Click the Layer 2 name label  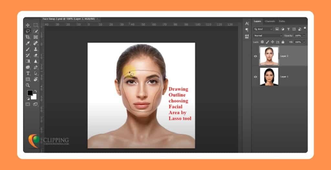point(284,56)
